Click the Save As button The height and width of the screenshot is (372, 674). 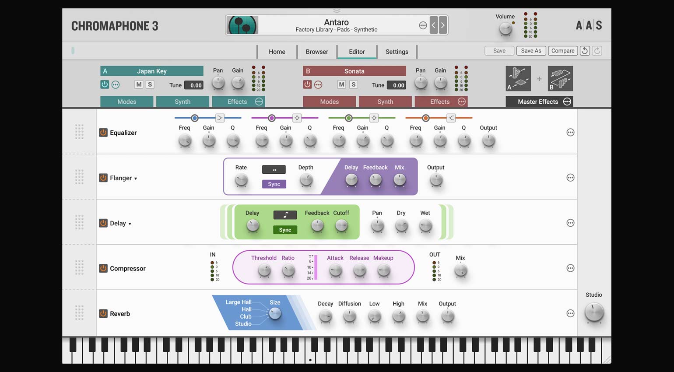(531, 51)
